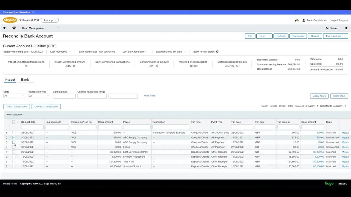Open the State filter dropdown
The height and width of the screenshot is (197, 351).
pos(15,96)
